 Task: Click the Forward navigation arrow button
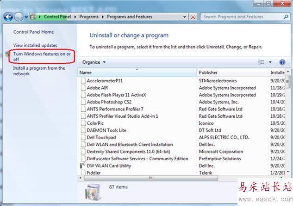(x=19, y=17)
